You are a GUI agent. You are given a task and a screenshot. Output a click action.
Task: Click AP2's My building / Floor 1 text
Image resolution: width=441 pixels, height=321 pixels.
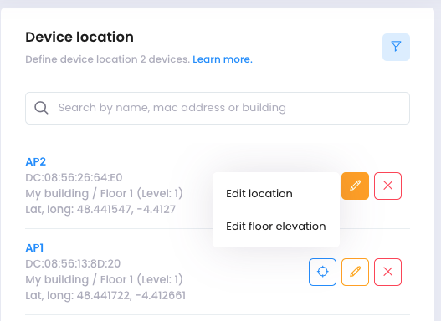pyautogui.click(x=104, y=193)
